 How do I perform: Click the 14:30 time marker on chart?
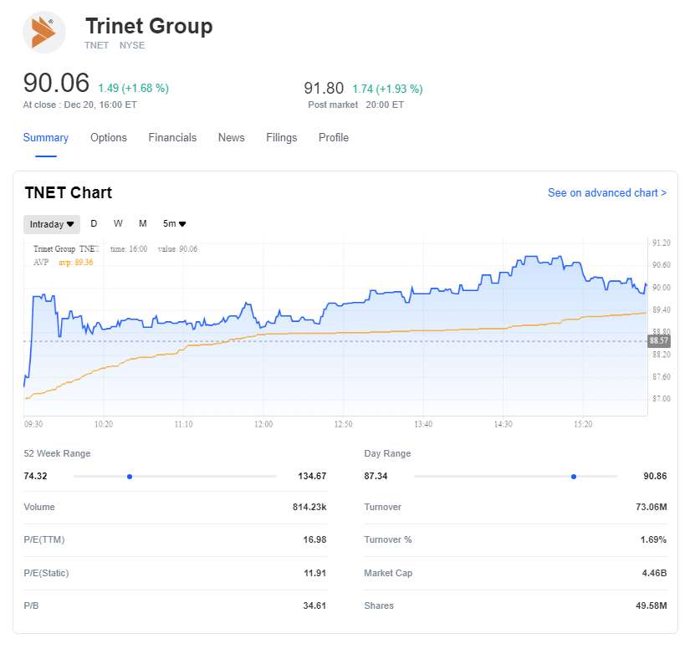click(503, 425)
